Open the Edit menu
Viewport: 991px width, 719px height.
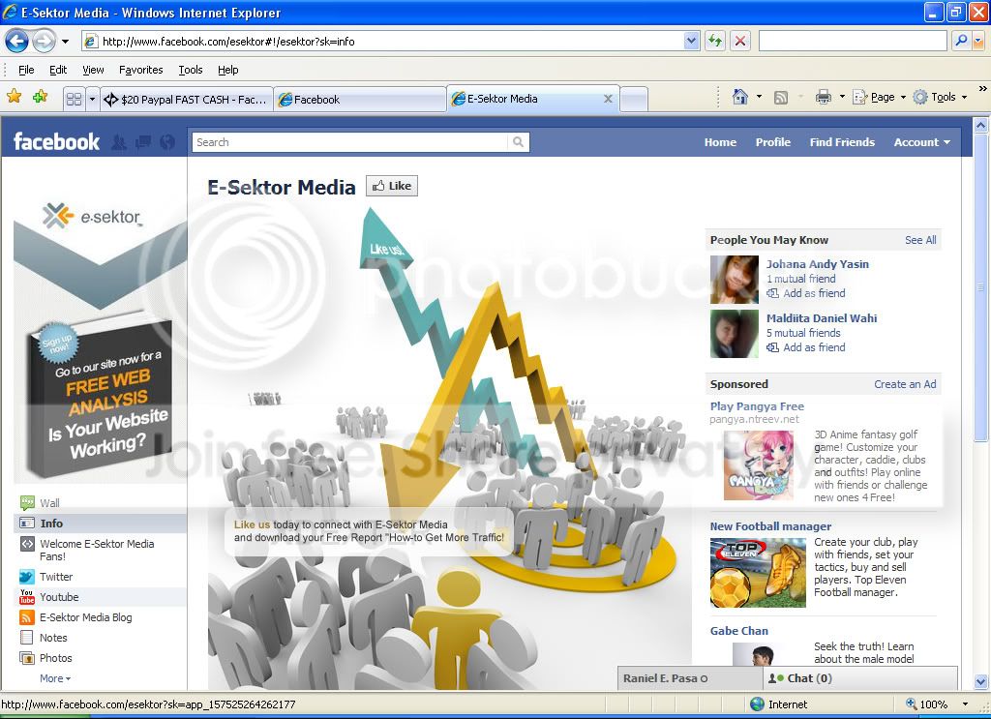[57, 70]
